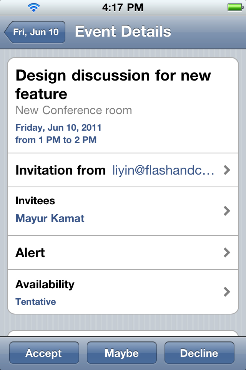The image size is (246, 370).
Task: Open Availability options chevron
Action: coord(227,292)
